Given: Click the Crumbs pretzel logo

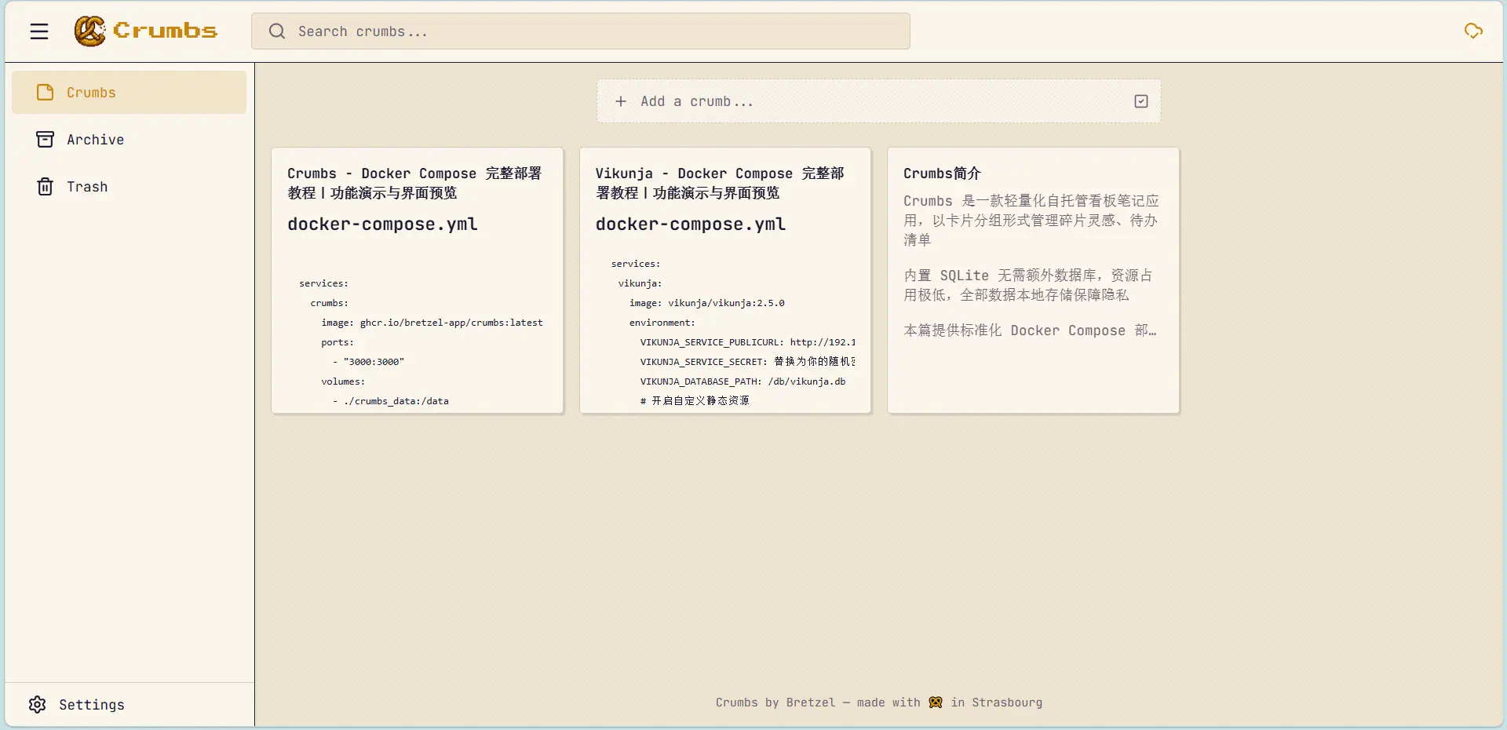Looking at the screenshot, I should point(89,31).
